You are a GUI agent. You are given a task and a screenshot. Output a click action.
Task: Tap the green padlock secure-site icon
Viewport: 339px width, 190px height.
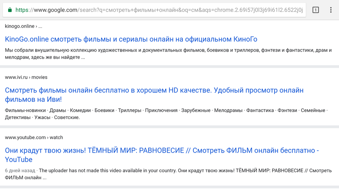(x=10, y=10)
